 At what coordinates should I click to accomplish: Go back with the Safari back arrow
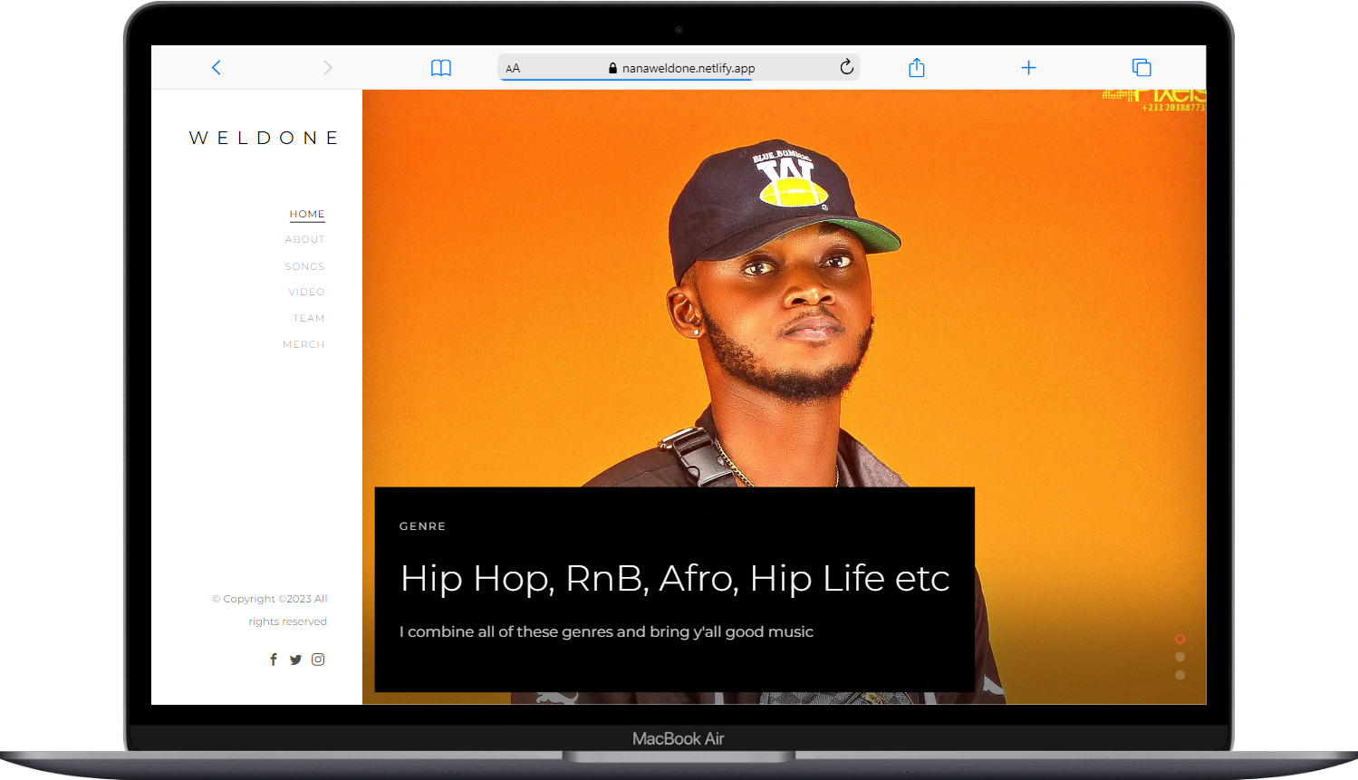216,68
